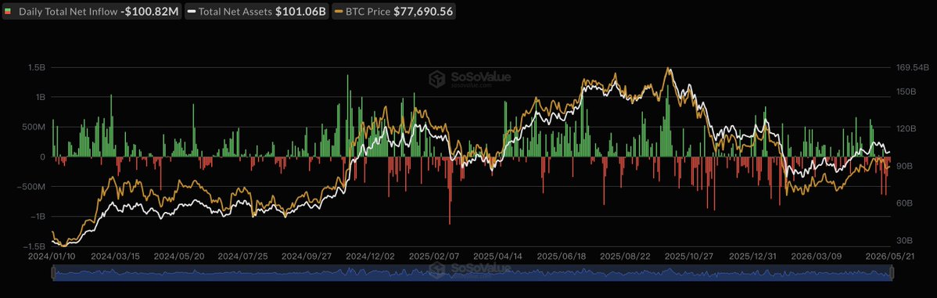Click the 30B right axis label
The width and height of the screenshot is (937, 298).
(x=905, y=241)
